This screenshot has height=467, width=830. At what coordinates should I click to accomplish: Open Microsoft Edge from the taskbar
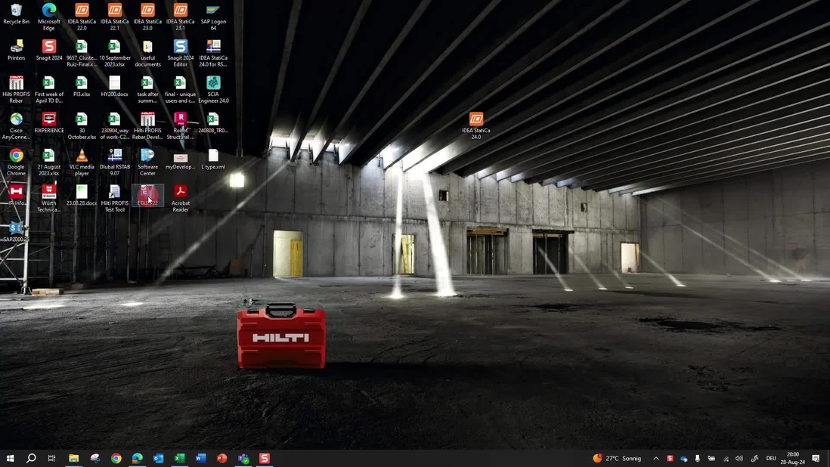137,458
